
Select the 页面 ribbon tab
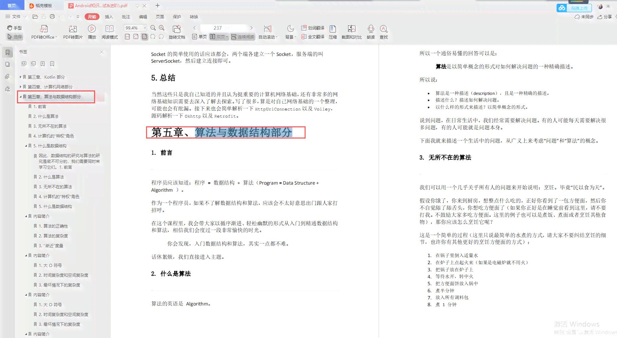pos(160,17)
